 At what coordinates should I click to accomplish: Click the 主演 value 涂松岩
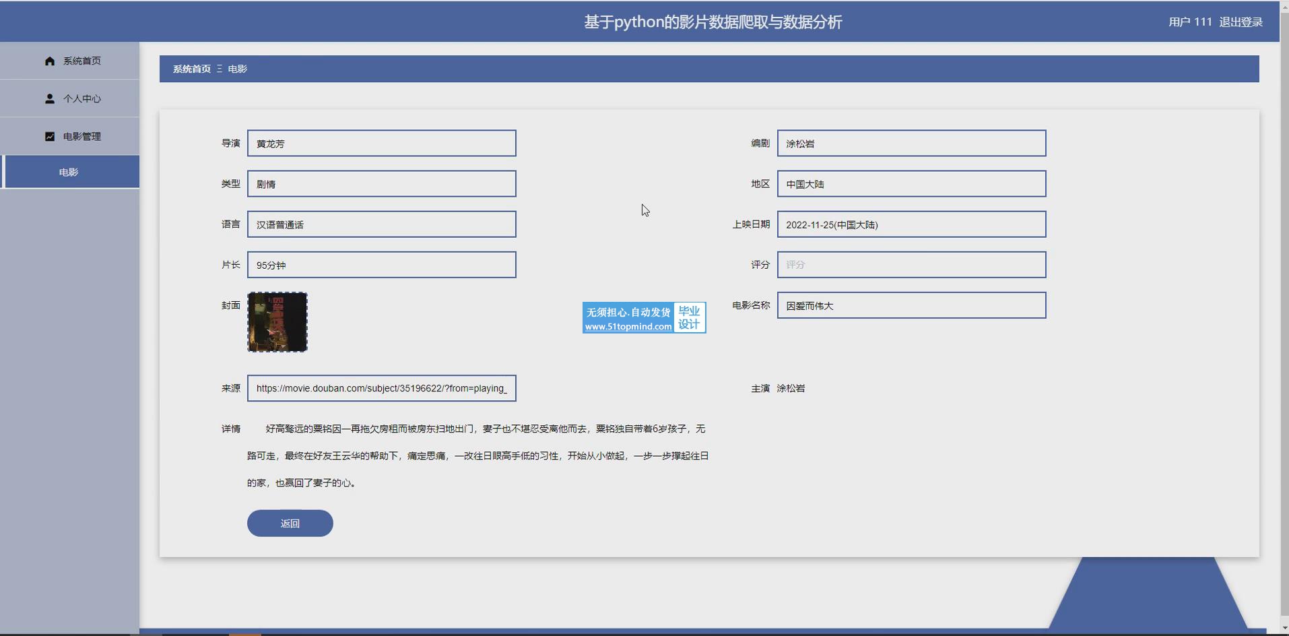[x=791, y=388]
